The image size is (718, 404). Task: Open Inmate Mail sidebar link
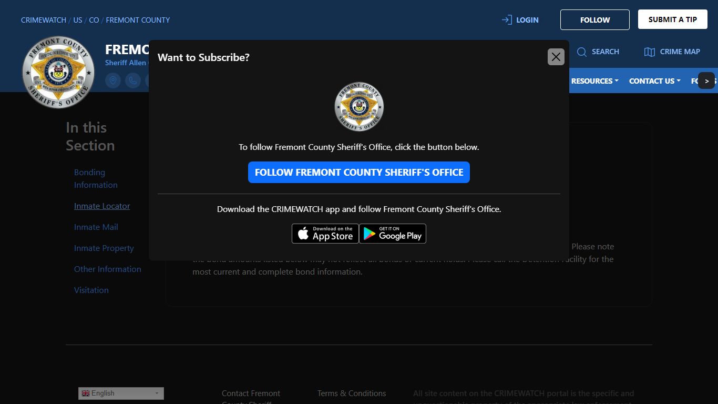96,227
